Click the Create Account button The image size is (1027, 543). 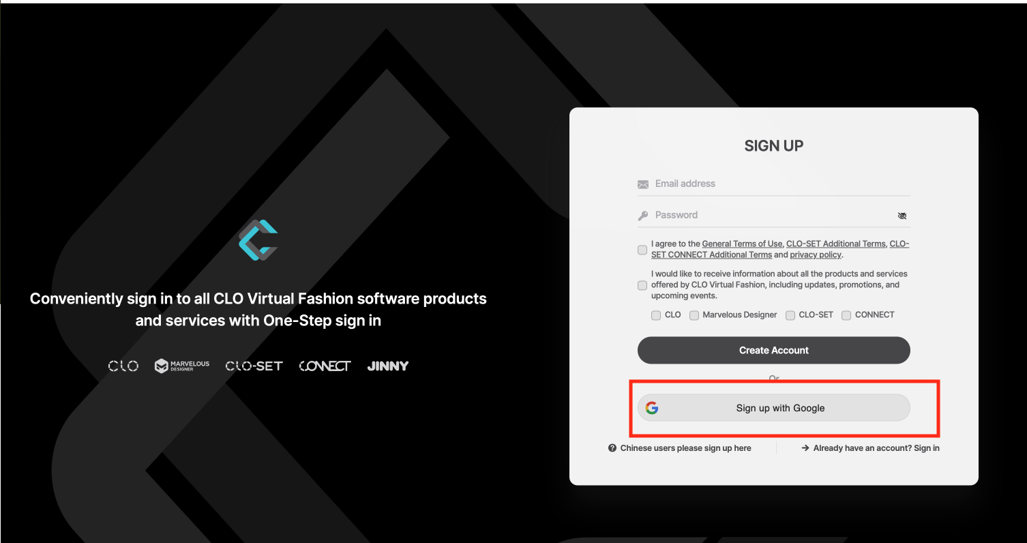point(774,350)
